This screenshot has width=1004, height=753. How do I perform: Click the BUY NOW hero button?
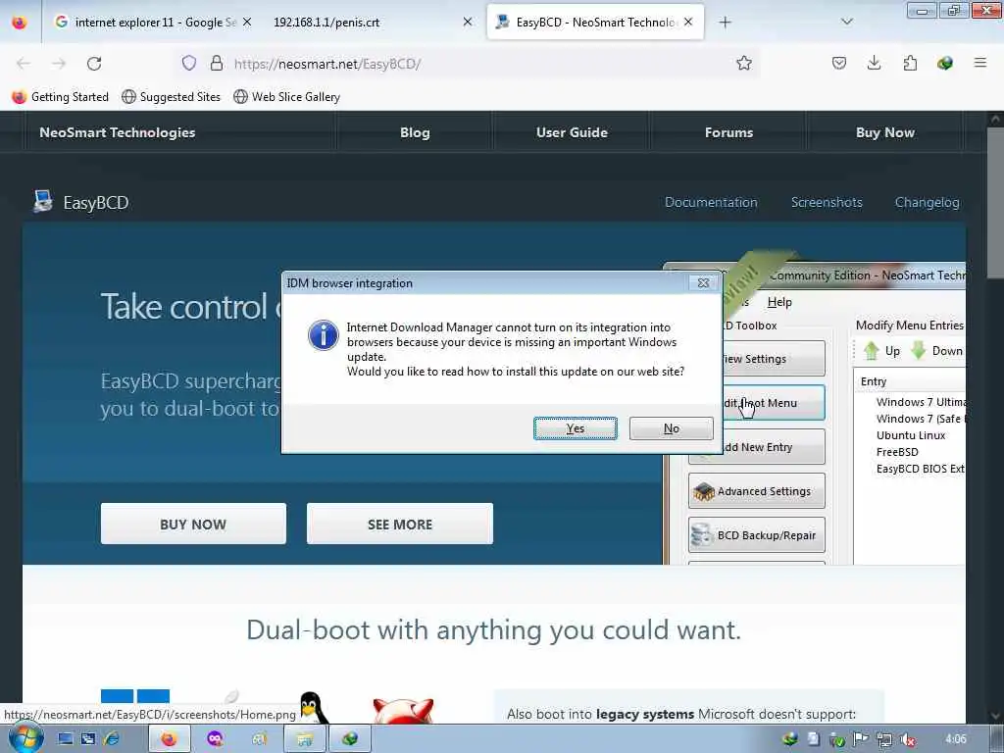point(193,524)
